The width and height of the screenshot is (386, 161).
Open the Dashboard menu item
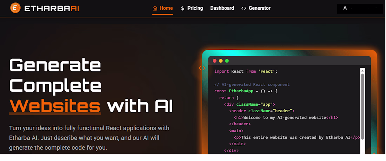click(222, 8)
